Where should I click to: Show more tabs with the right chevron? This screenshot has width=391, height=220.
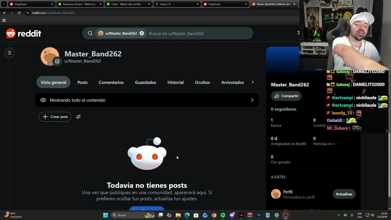[253, 82]
